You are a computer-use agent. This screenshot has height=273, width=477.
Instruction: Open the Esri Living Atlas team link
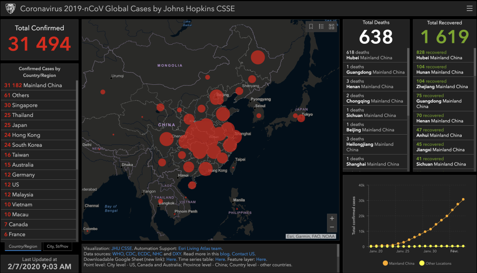coord(200,249)
